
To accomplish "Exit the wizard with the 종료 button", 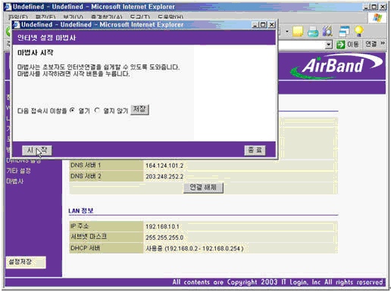I will coord(255,151).
